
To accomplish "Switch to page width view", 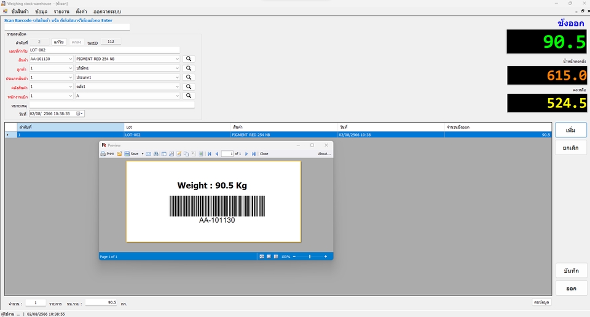I will point(269,256).
